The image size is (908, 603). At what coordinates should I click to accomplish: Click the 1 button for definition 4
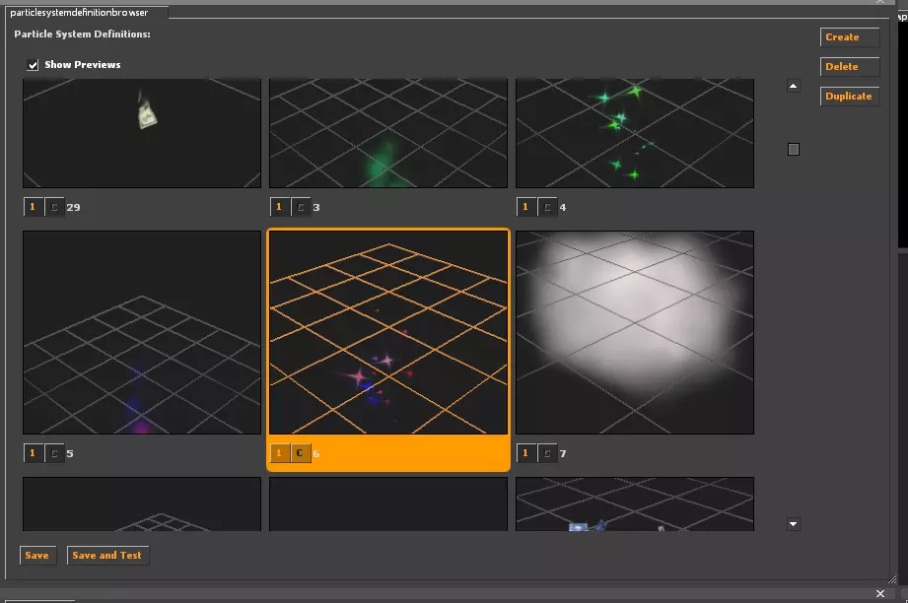pyautogui.click(x=525, y=207)
